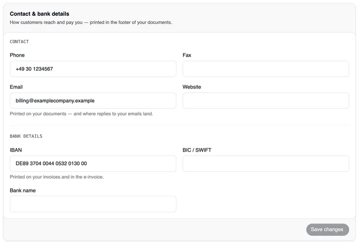The width and height of the screenshot is (359, 244).
Task: Select the IBAN input field
Action: [93, 163]
